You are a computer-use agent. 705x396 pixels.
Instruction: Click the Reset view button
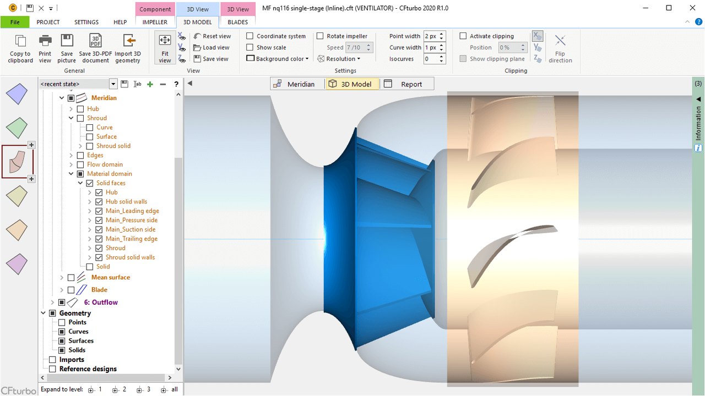pos(212,36)
